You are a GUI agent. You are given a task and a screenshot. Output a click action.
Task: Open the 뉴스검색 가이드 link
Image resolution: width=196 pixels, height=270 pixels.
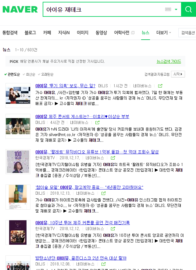click(x=169, y=61)
